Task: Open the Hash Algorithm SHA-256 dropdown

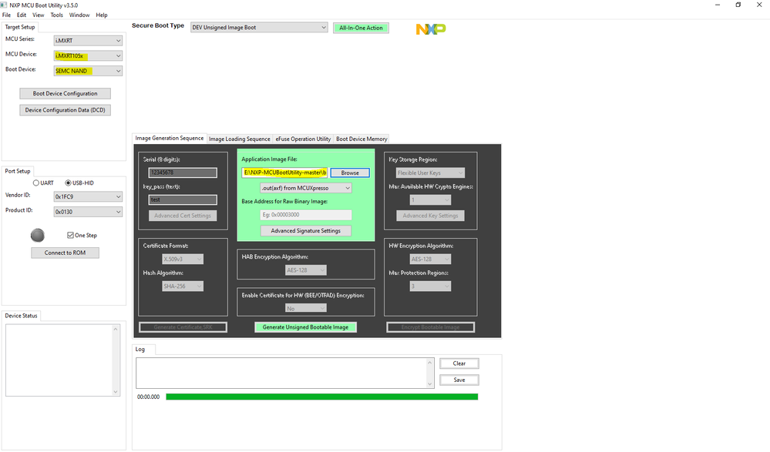Action: point(183,286)
